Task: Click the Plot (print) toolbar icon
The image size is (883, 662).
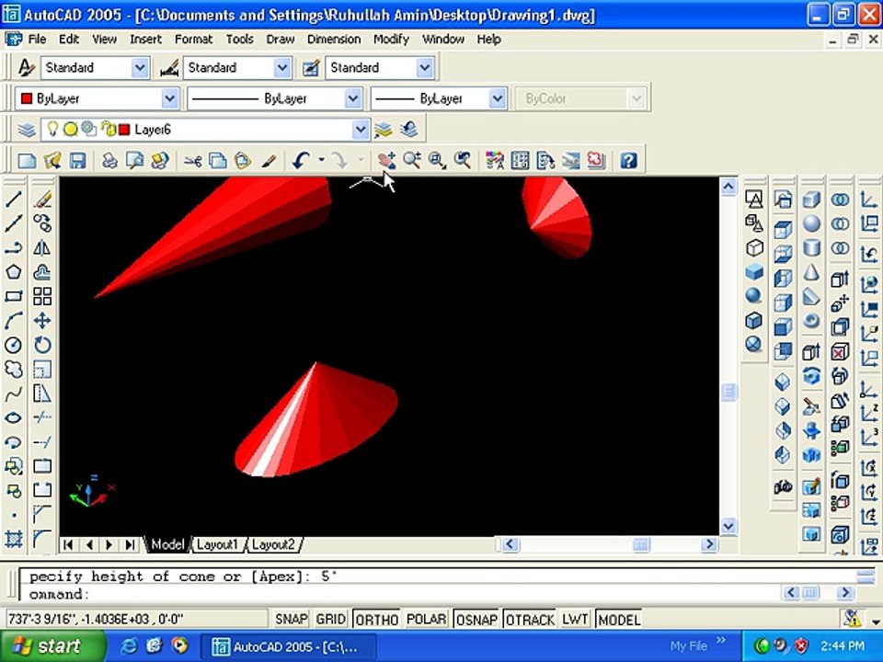Action: [109, 161]
